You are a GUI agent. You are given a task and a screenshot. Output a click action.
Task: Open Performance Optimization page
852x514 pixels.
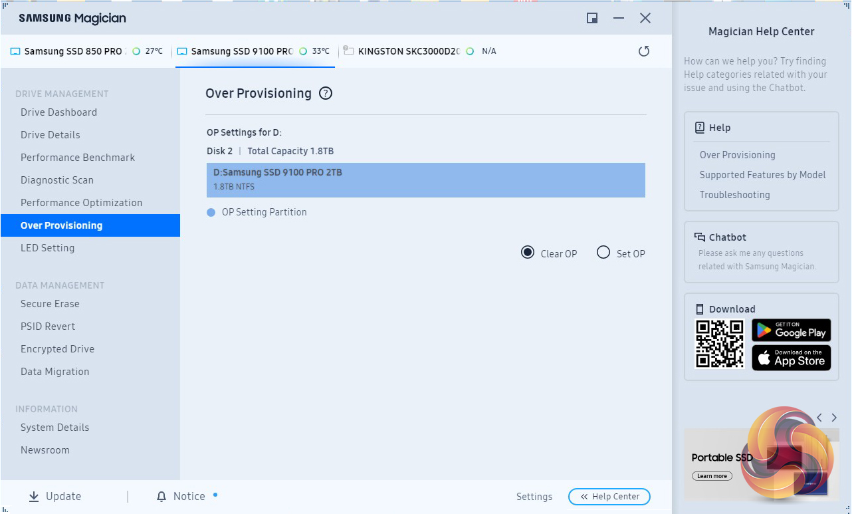[82, 203]
